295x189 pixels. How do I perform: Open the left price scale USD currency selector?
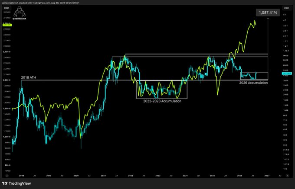click(7, 8)
